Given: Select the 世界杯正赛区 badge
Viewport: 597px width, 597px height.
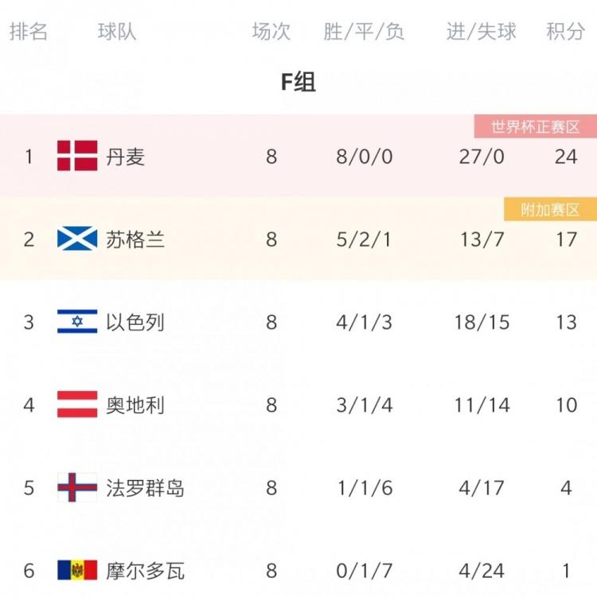Looking at the screenshot, I should (x=535, y=127).
